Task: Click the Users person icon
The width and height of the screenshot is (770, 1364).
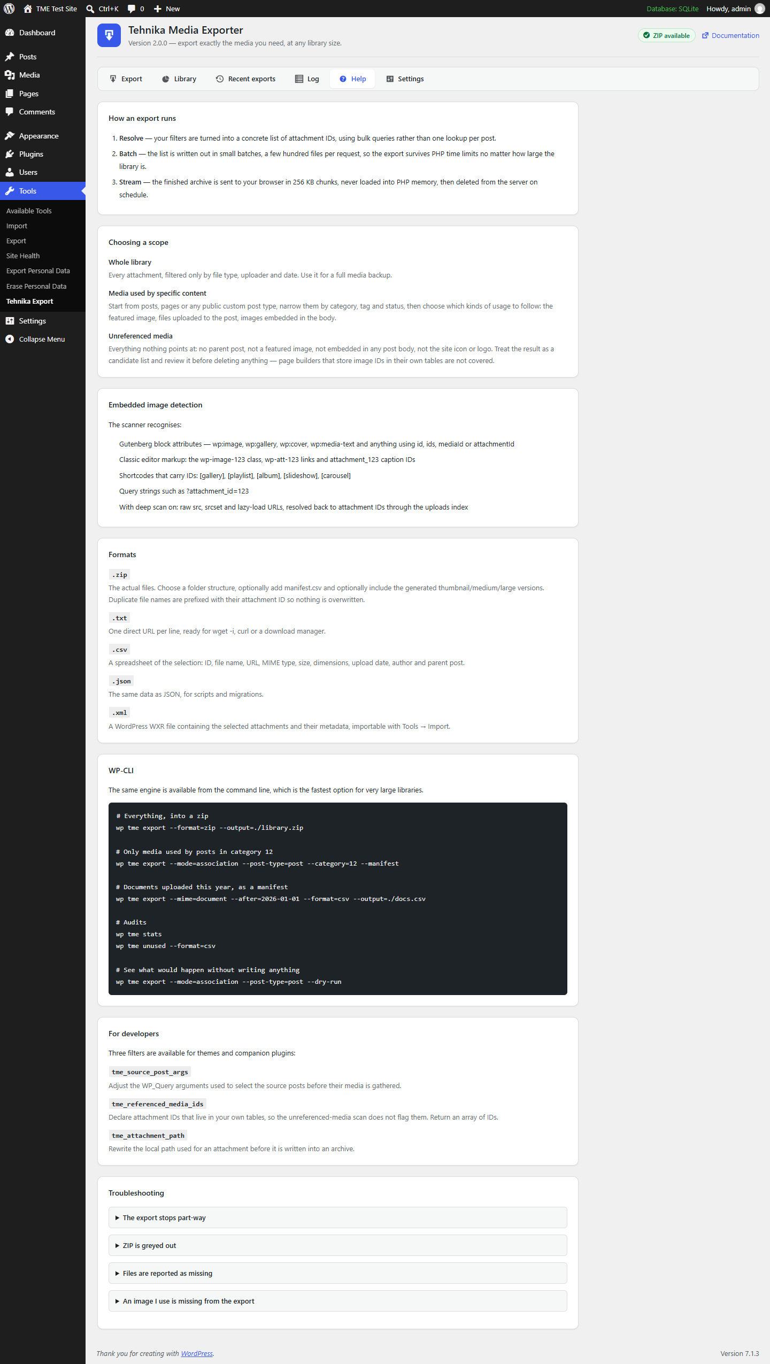Action: click(10, 172)
